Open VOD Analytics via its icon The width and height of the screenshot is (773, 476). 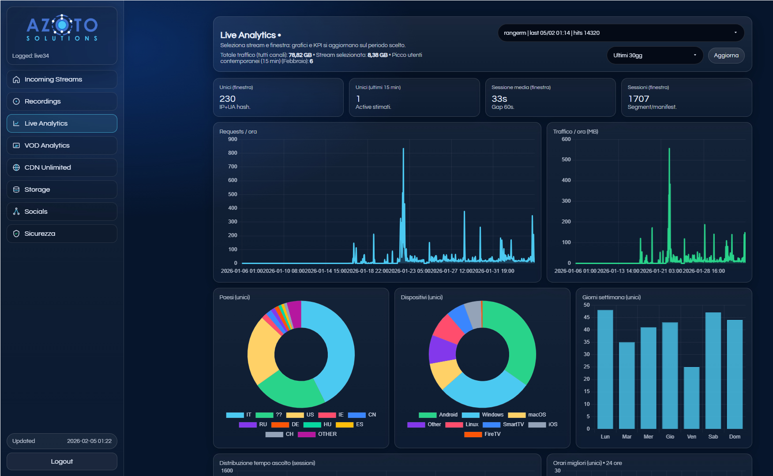click(16, 145)
